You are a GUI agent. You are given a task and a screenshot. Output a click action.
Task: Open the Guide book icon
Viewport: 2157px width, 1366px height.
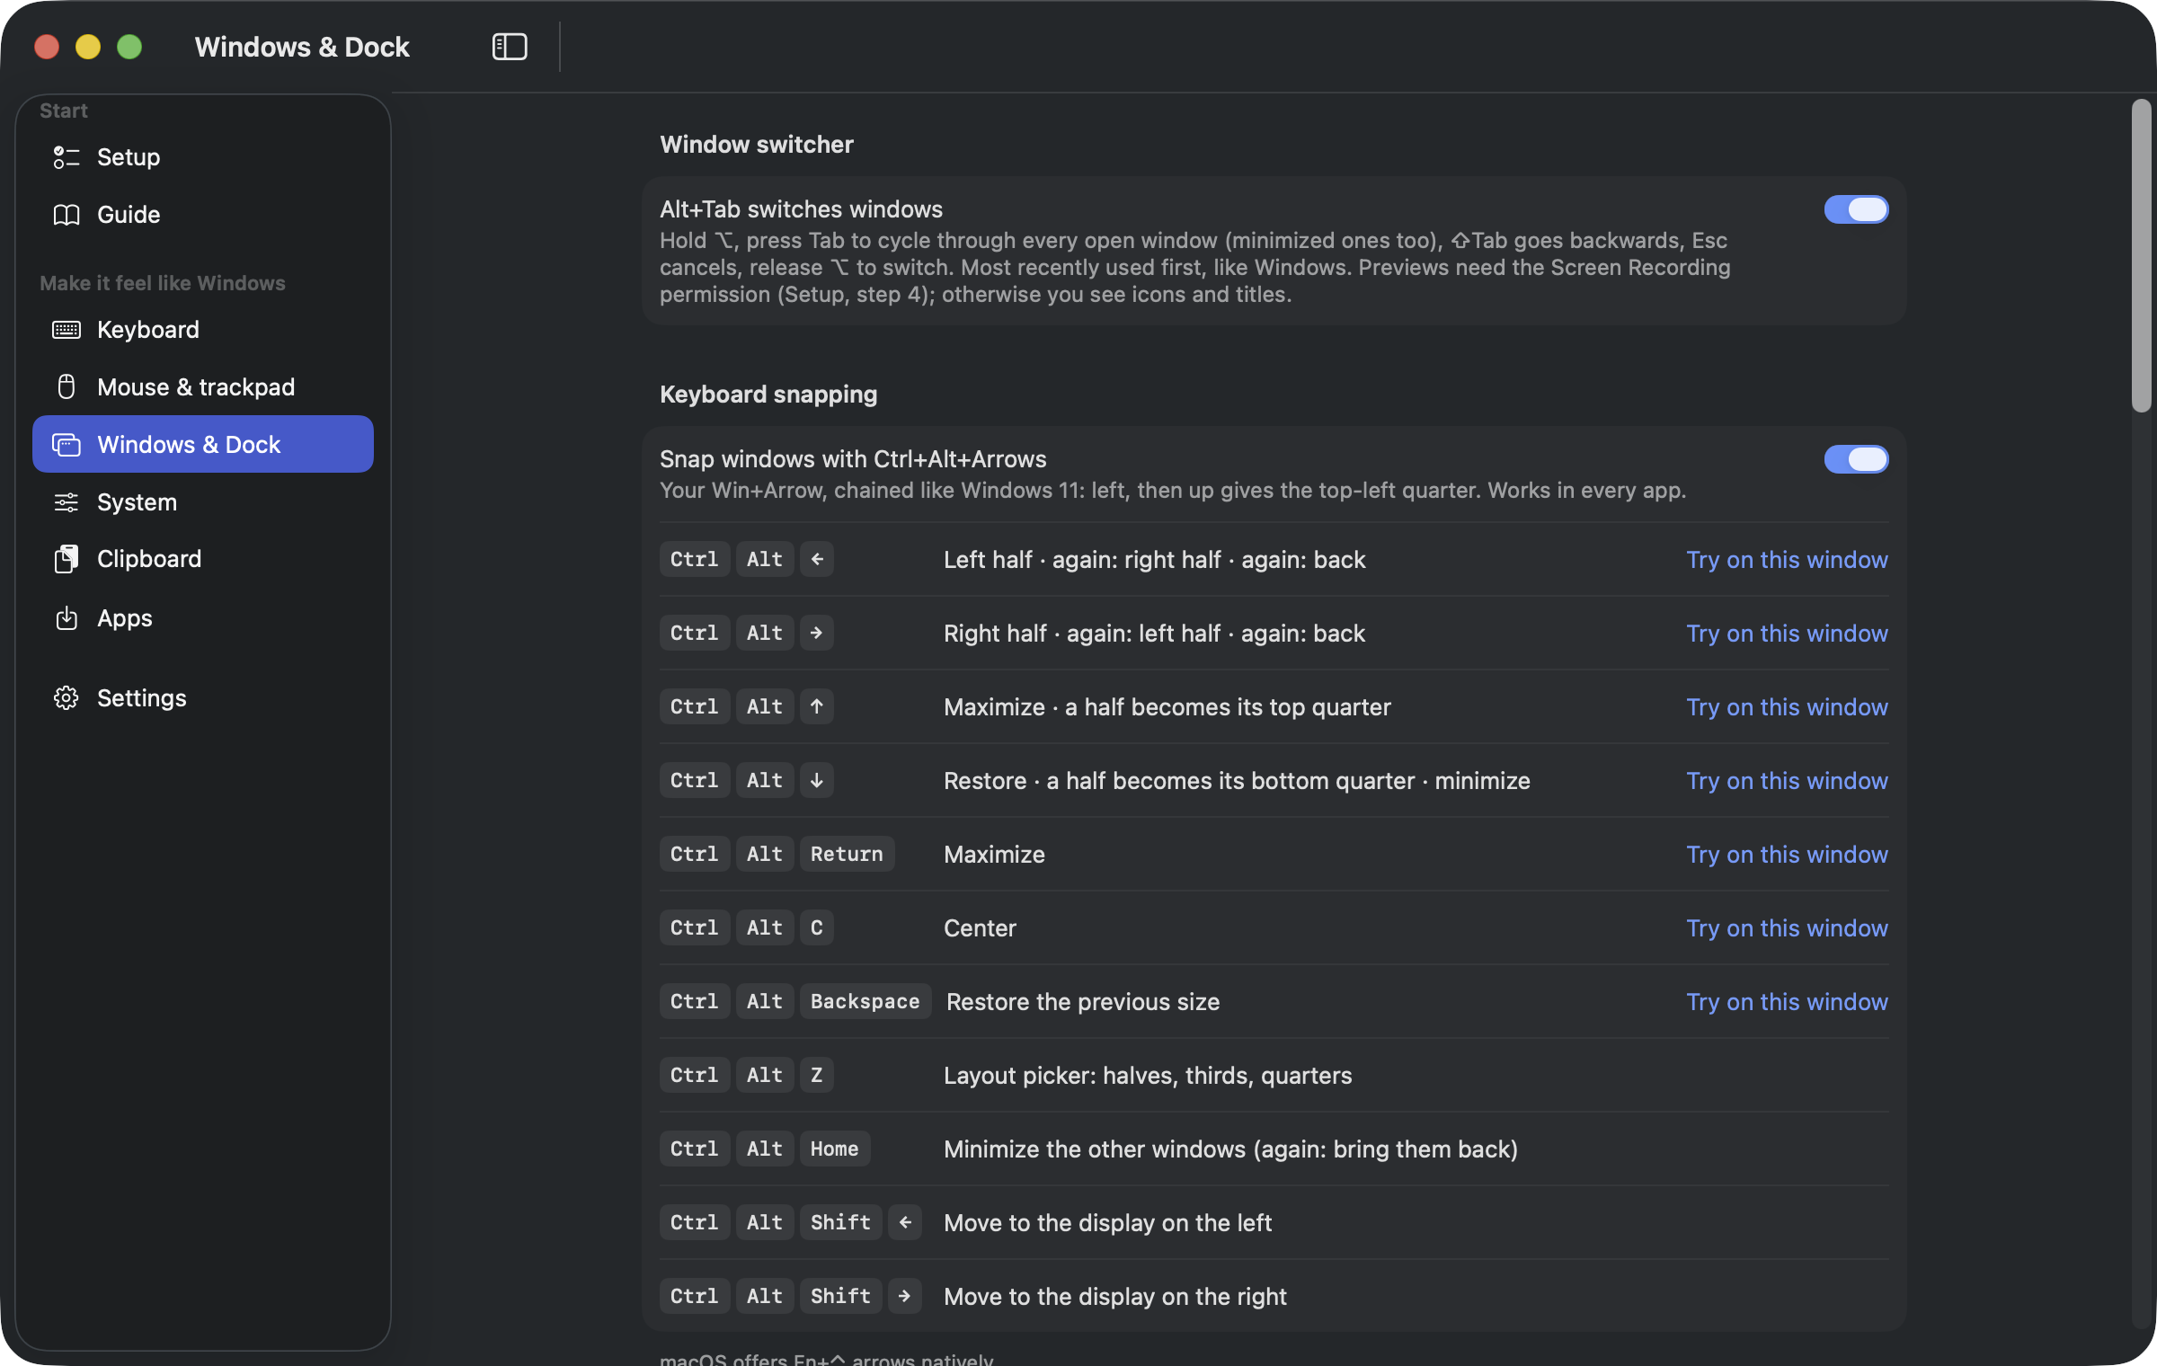point(67,215)
